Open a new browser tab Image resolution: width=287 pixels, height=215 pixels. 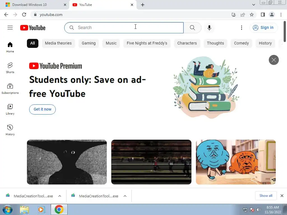coord(143,5)
